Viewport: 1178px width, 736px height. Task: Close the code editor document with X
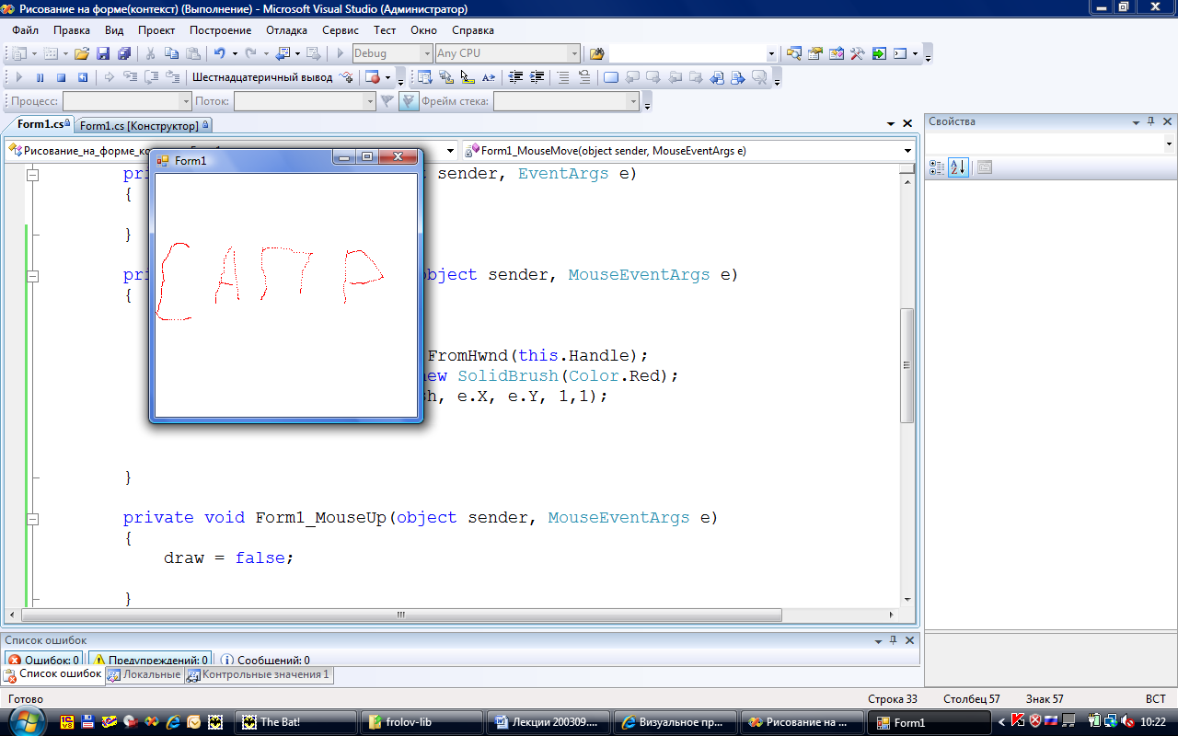coord(907,122)
